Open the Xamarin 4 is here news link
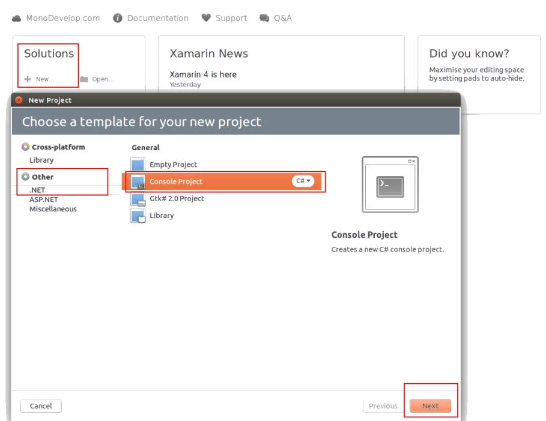546x421 pixels. coord(203,74)
